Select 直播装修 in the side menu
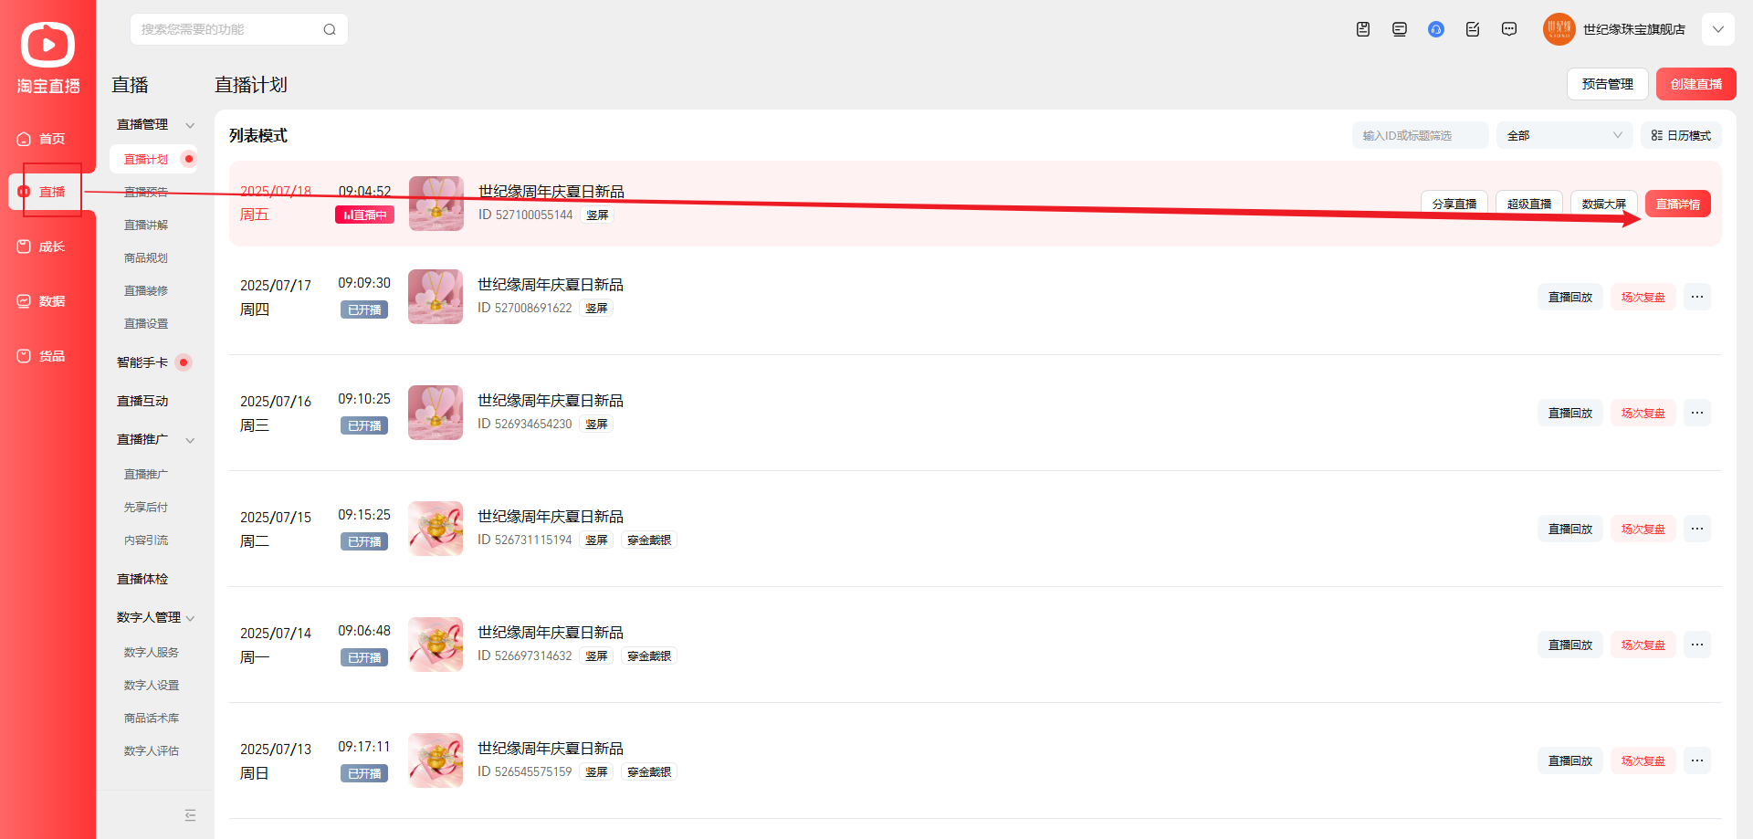This screenshot has height=839, width=1753. point(146,290)
